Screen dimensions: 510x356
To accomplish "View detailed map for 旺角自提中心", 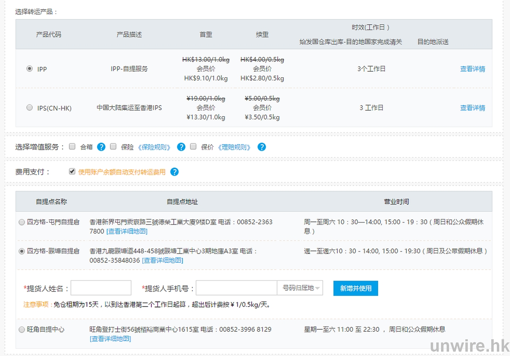I will pos(110,339).
